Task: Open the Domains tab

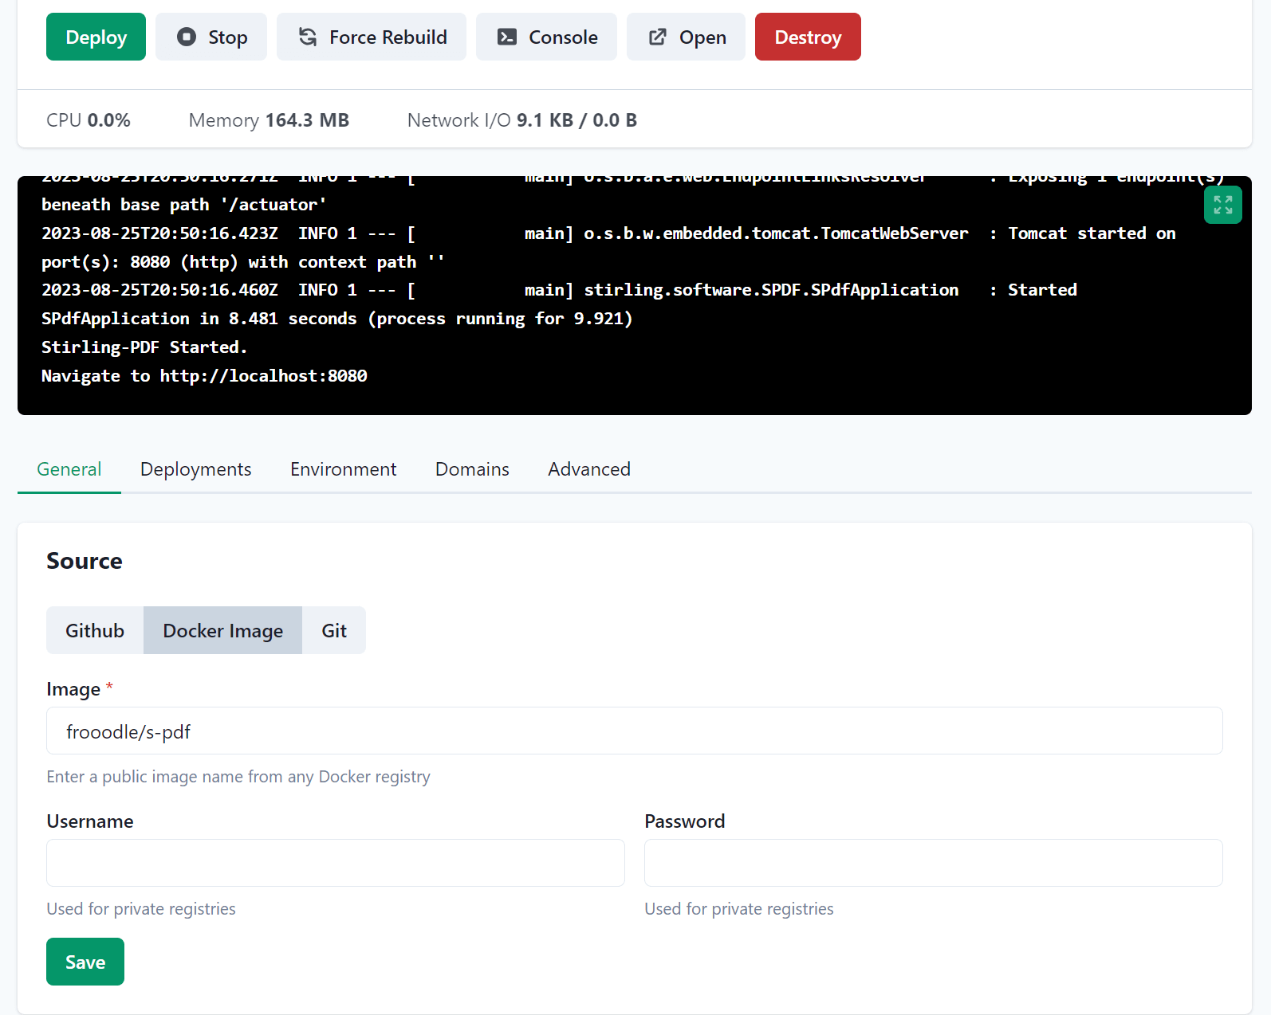Action: pos(472,469)
